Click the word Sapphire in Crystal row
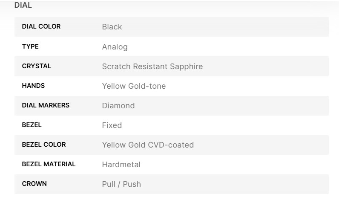 tap(186, 67)
